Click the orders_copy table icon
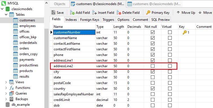The width and height of the screenshot is (213, 108). [16, 54]
